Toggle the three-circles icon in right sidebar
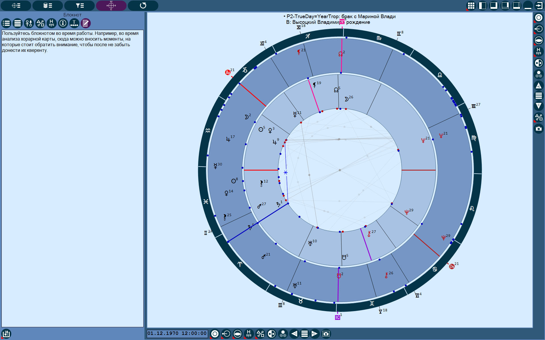The width and height of the screenshot is (545, 340). (538, 74)
